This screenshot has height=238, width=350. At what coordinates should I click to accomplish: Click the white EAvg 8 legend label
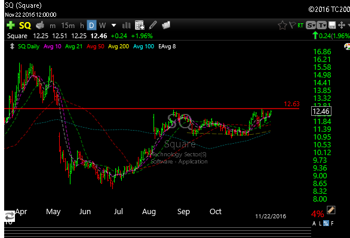167,47
